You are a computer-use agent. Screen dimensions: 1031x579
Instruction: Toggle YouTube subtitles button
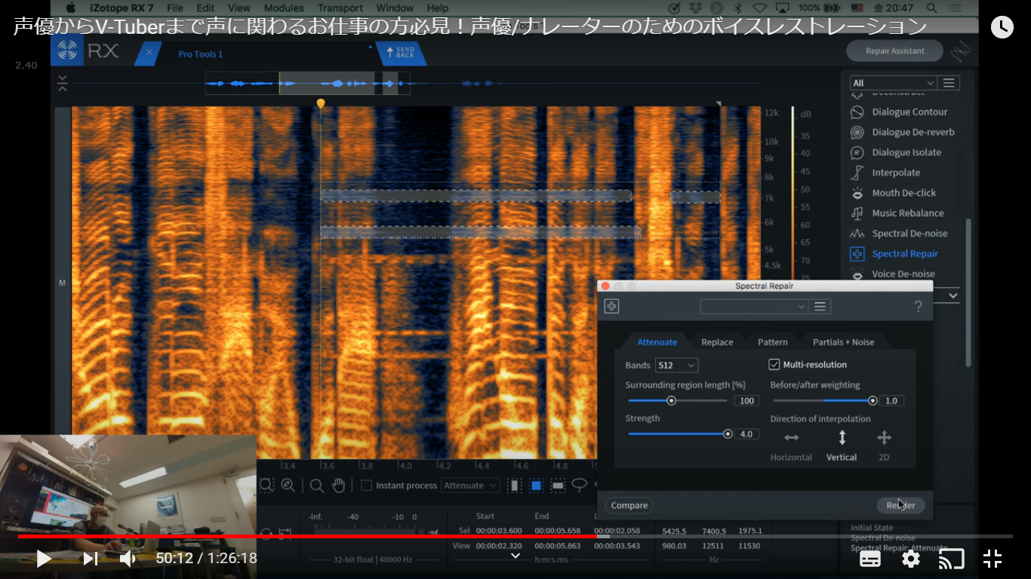(870, 559)
